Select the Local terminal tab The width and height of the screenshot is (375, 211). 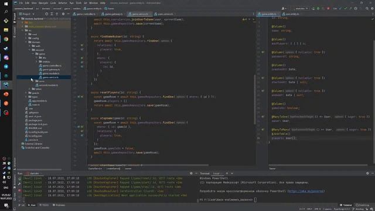tap(216, 173)
